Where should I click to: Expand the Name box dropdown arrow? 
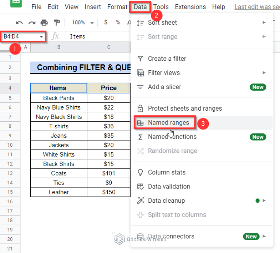(41, 37)
